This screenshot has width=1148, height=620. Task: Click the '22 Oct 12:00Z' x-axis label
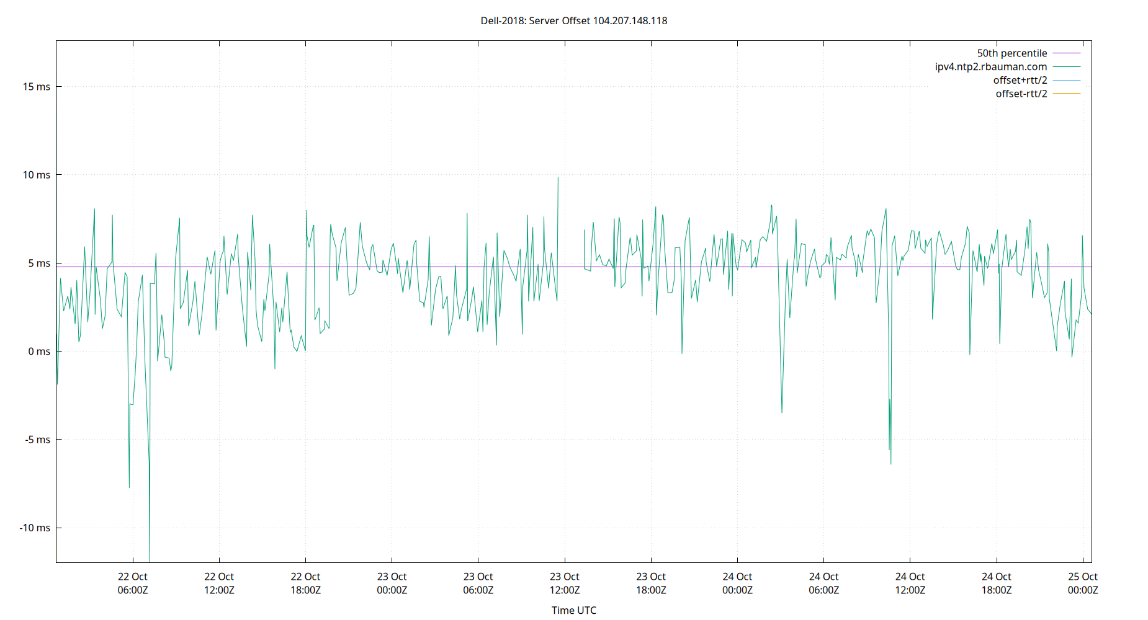[x=219, y=583]
